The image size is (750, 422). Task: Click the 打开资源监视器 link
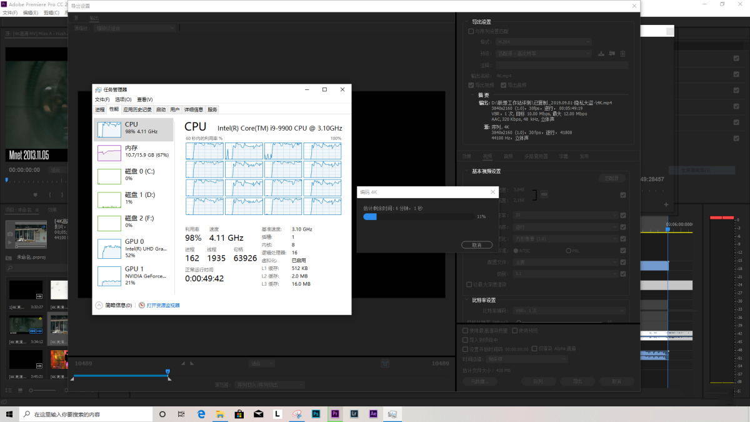click(163, 306)
